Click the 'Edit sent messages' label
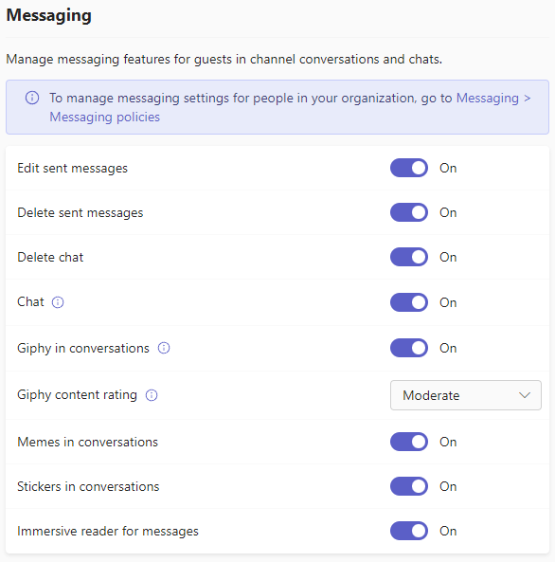Screen dimensions: 555x562 click(x=72, y=168)
